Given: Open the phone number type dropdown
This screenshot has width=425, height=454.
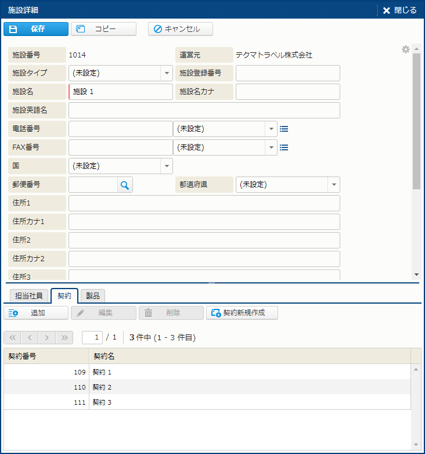Looking at the screenshot, I should coord(271,129).
